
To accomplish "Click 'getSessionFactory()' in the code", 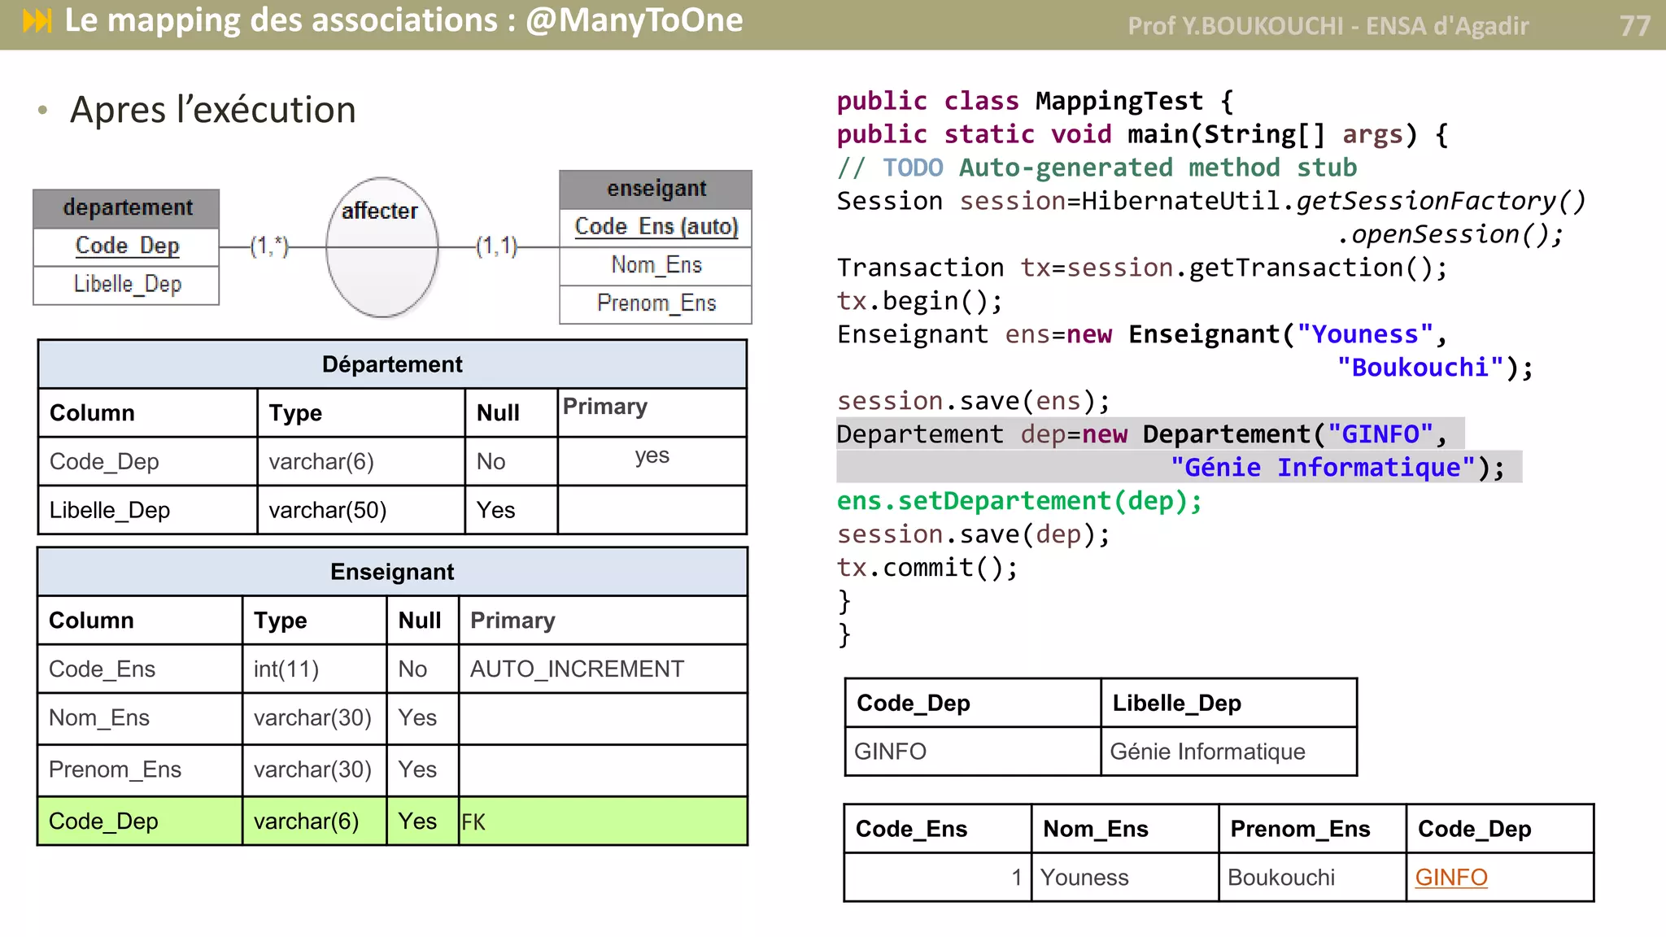I will [1441, 202].
